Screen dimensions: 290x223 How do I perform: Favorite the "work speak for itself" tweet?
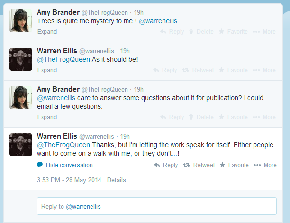tap(234, 165)
